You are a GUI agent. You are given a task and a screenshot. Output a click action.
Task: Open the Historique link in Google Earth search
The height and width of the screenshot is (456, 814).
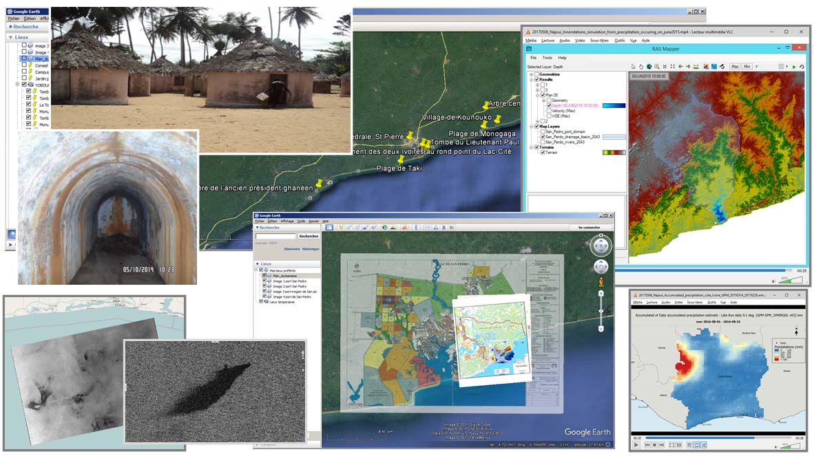pos(311,249)
